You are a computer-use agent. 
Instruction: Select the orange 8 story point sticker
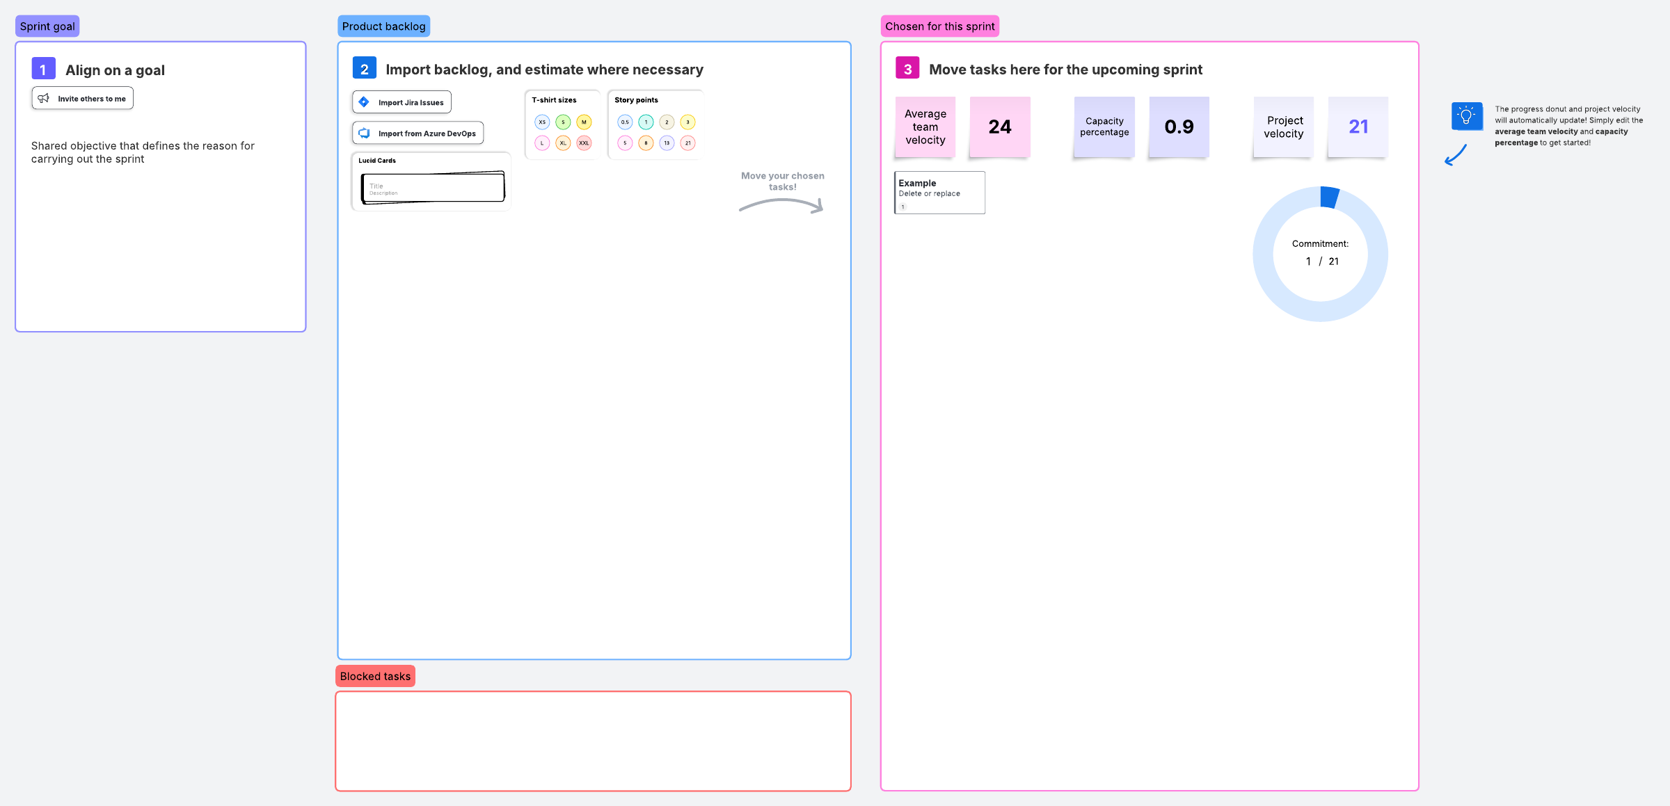(x=646, y=143)
